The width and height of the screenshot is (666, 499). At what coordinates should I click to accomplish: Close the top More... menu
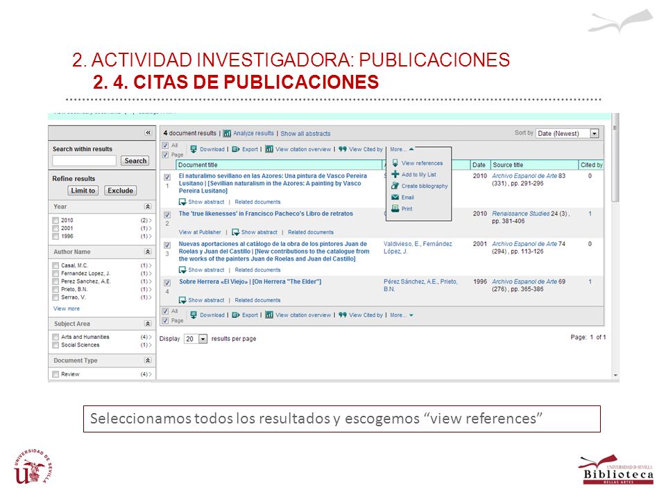pyautogui.click(x=402, y=150)
